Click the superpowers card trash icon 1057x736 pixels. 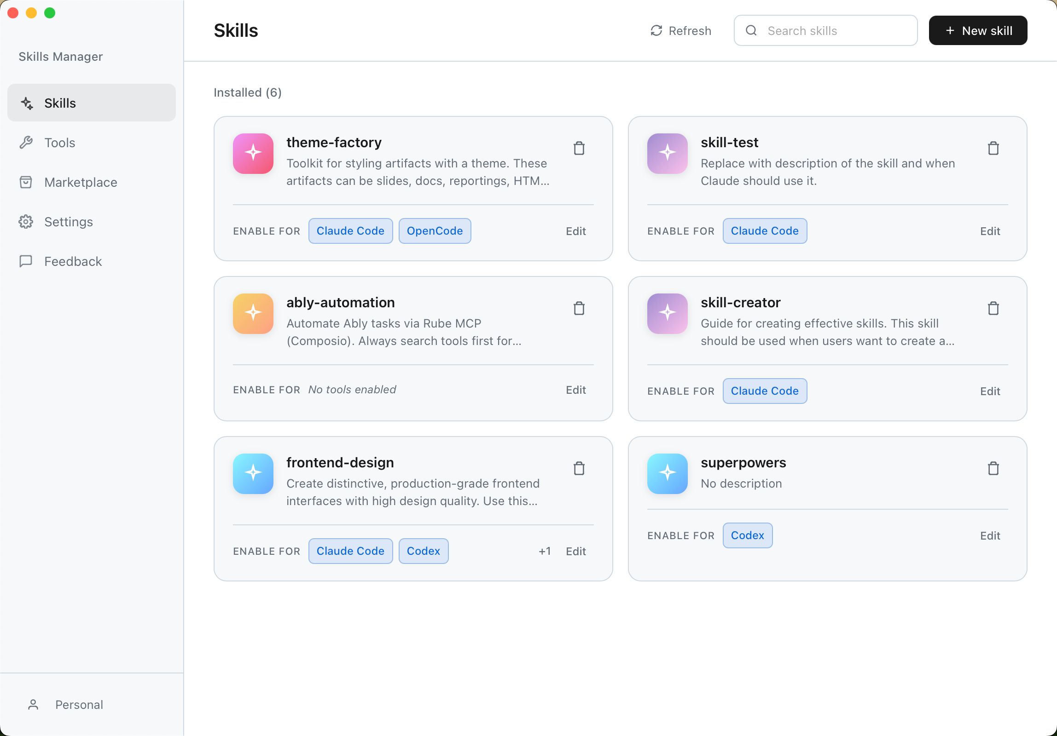tap(993, 469)
